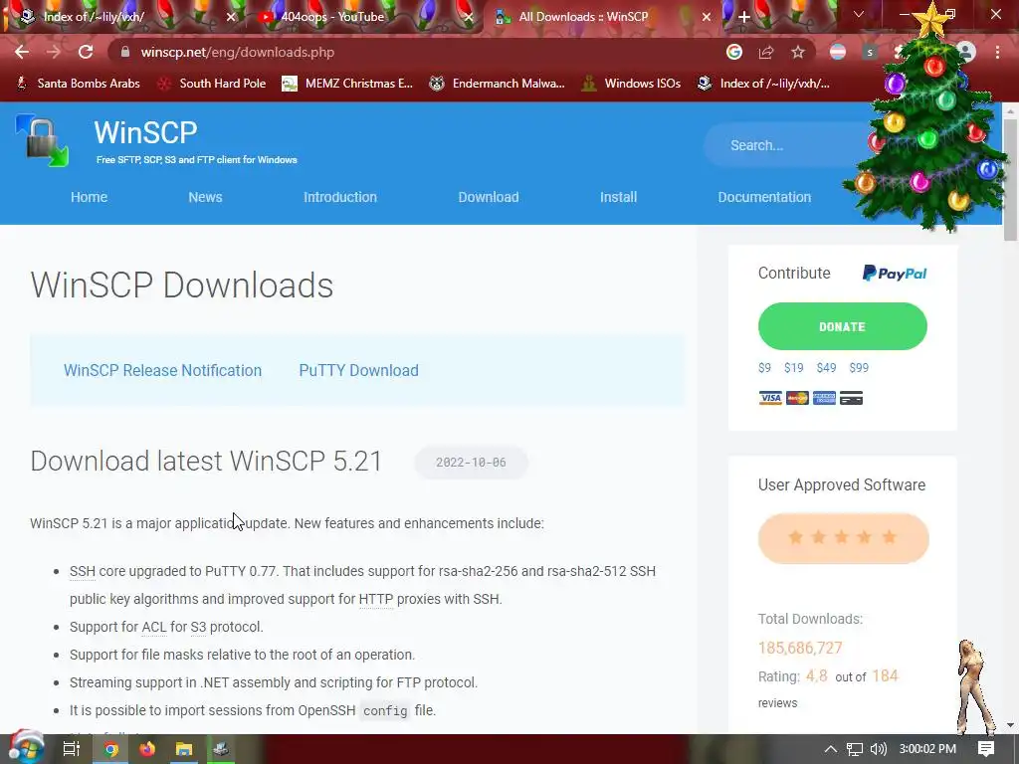
Task: Click the Google icon in address bar
Action: click(x=734, y=52)
